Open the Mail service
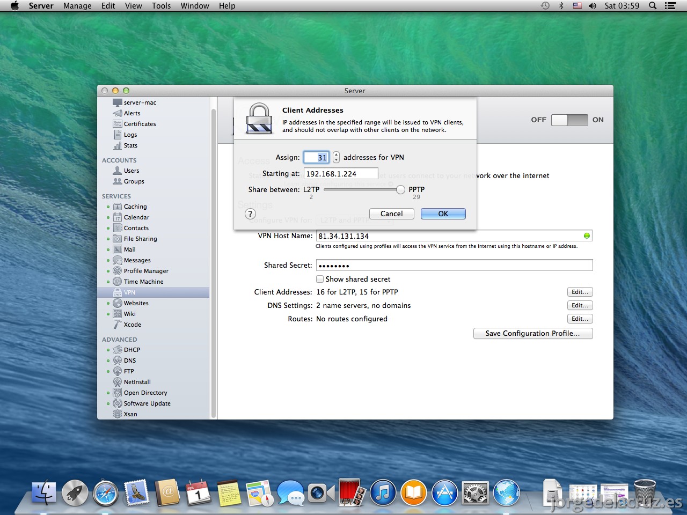687x515 pixels. 125,249
